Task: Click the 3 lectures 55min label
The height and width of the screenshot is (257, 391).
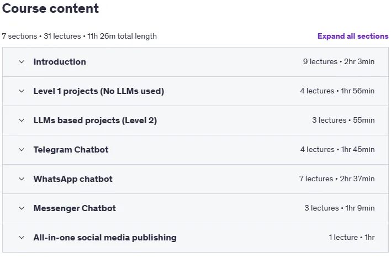Action: point(344,120)
